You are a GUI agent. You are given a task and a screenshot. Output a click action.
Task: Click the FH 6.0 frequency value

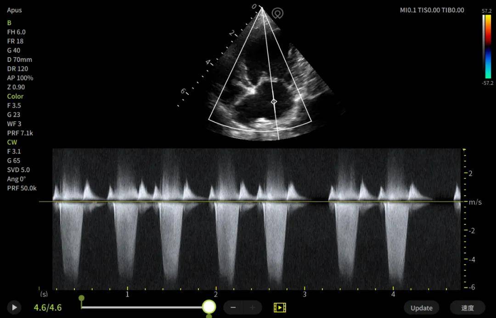tap(17, 32)
